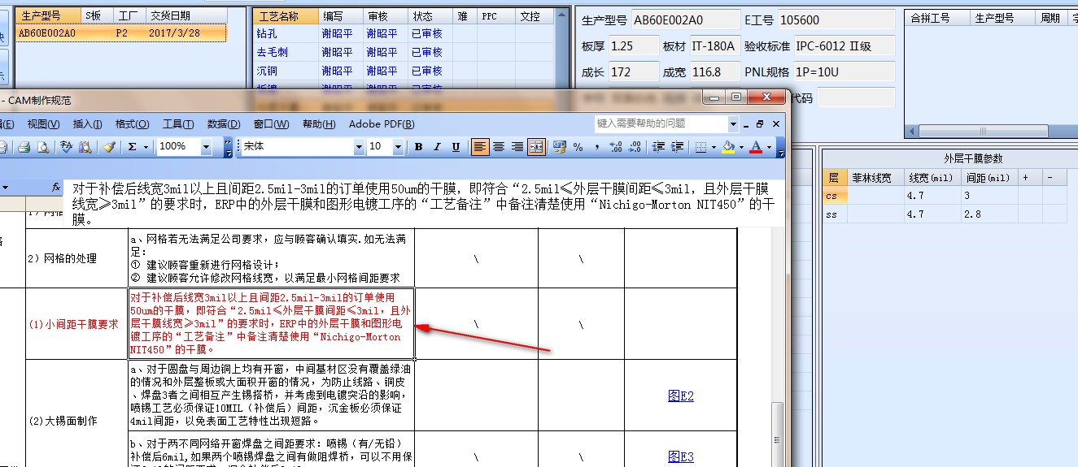Open the 图E2 hyperlink
Image resolution: width=1078 pixels, height=467 pixels.
click(680, 396)
